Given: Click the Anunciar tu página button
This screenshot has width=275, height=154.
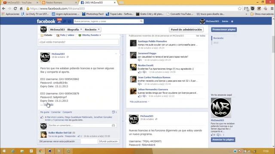Looking at the screenshot, I should coord(223,139).
